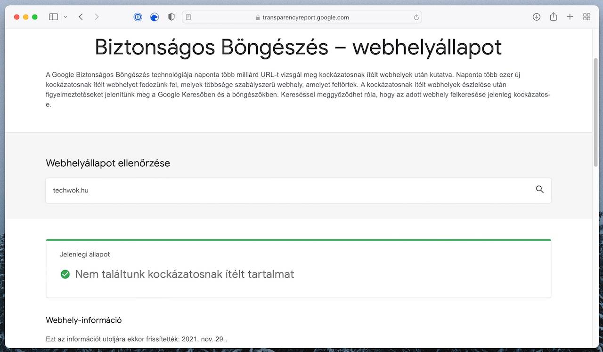Open the Share menu

[554, 16]
